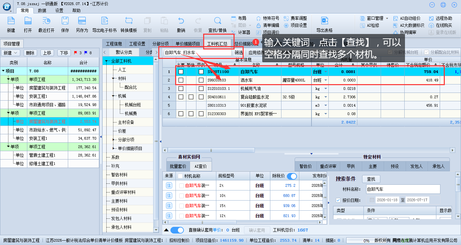The width and height of the screenshot is (461, 245).
Task: Open the 帮助 ribbon tab
Action: click(x=77, y=10)
